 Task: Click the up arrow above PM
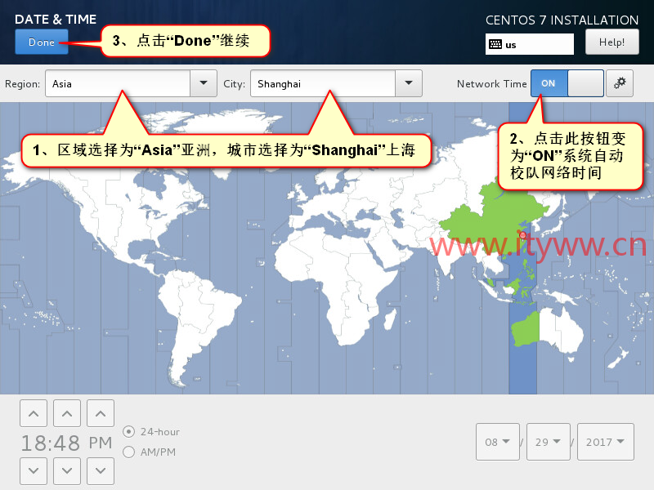pos(100,413)
